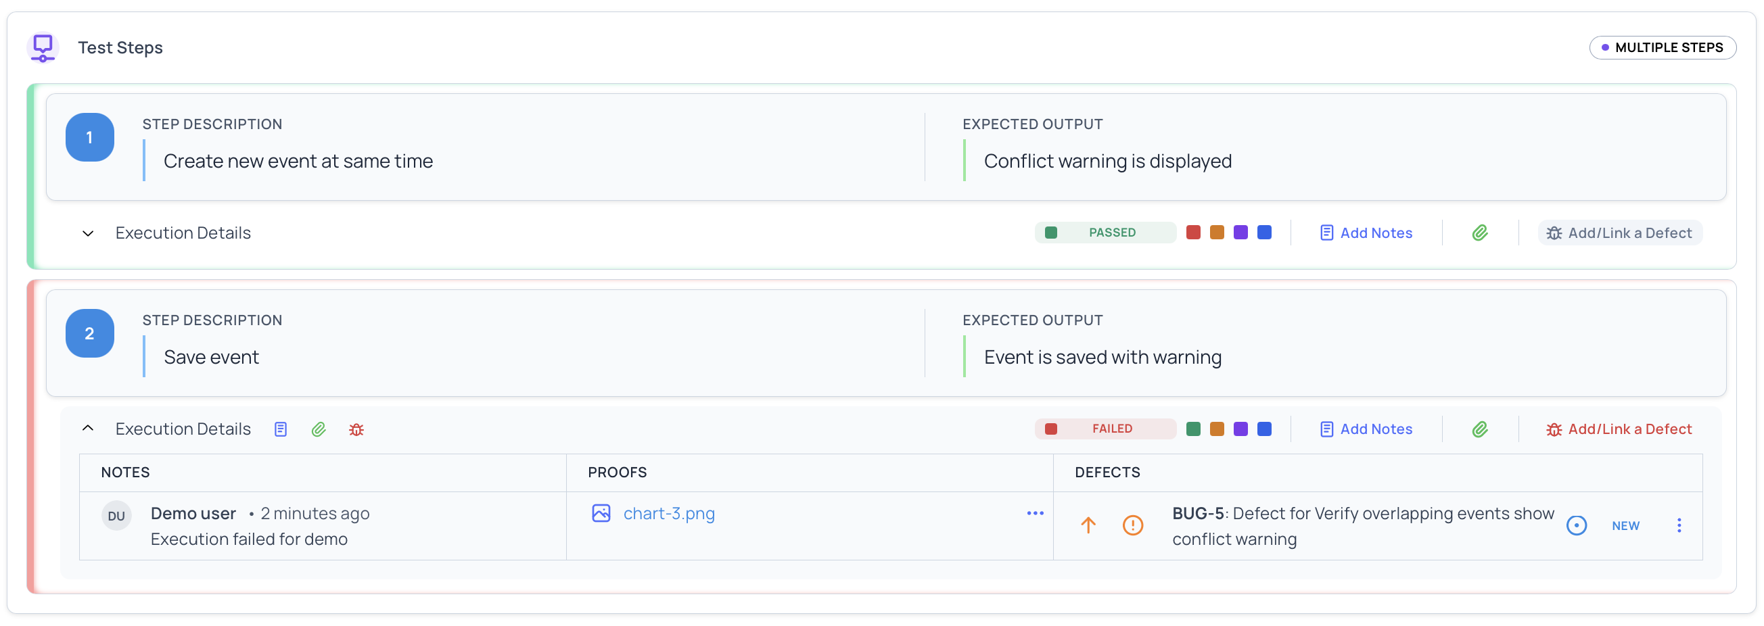1764x626 pixels.
Task: Set step 2 status with the green square
Action: pos(1194,429)
